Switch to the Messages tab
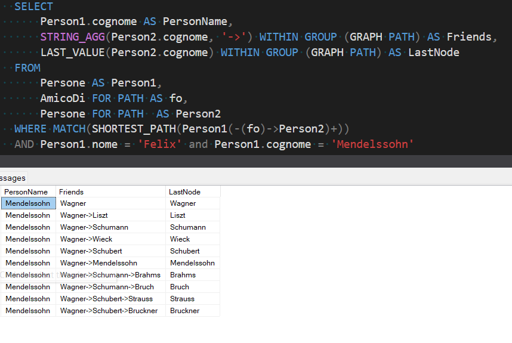Image resolution: width=512 pixels, height=343 pixels. [x=12, y=178]
